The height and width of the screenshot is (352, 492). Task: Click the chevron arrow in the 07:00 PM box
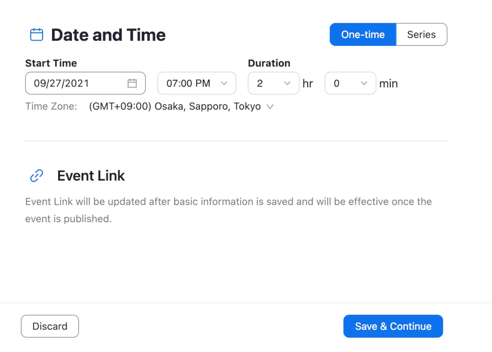224,83
